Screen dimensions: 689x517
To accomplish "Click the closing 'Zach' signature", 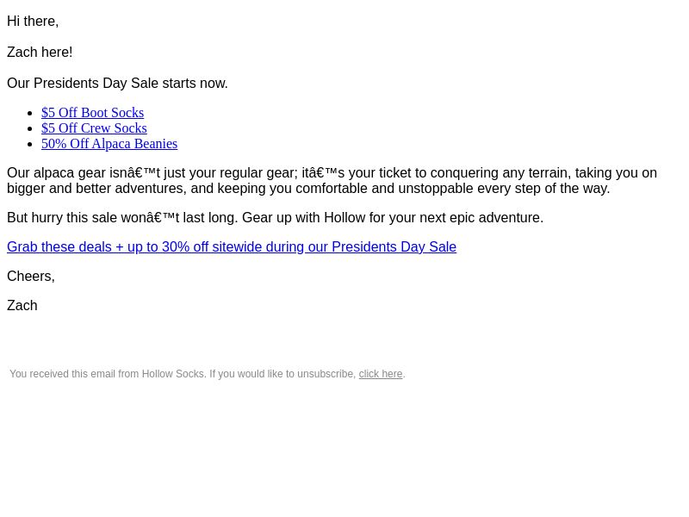I will click(x=22, y=306).
